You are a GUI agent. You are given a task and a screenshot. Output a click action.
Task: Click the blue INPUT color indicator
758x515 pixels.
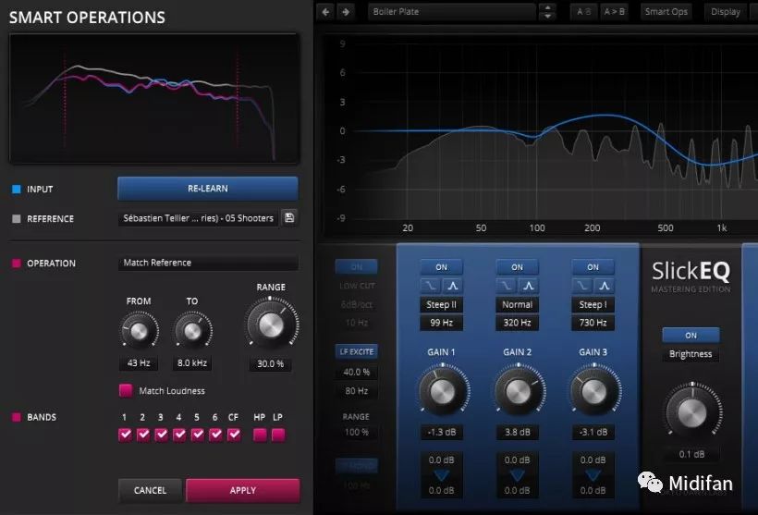coord(17,189)
